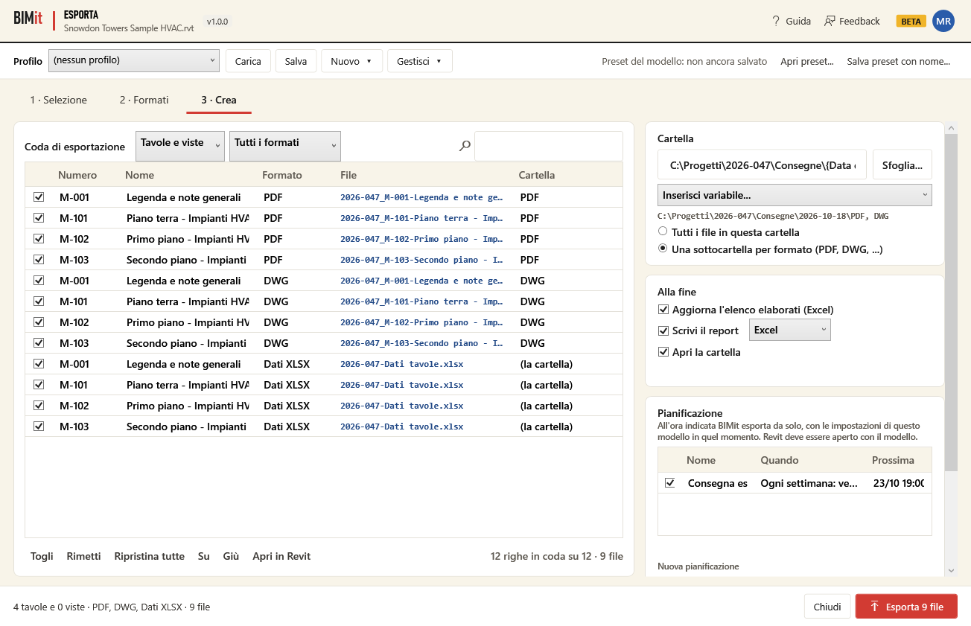971x626 pixels.
Task: Click the BETA badge
Action: [911, 21]
